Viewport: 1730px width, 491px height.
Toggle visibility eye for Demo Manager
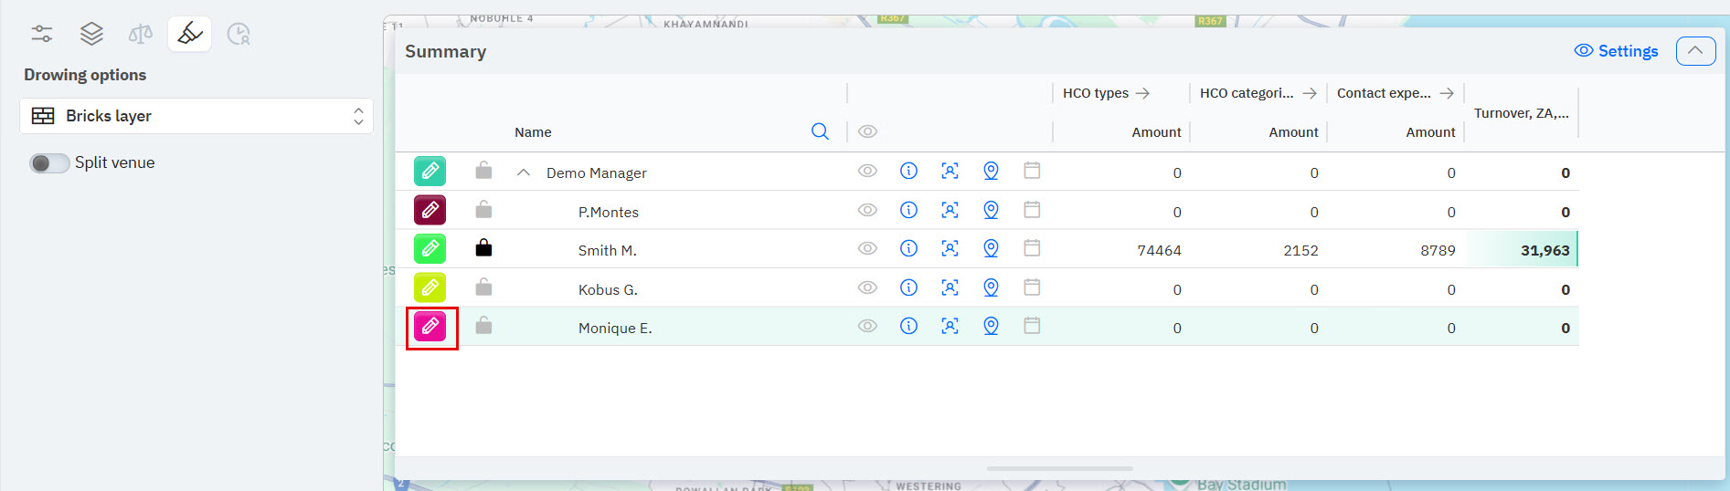(867, 171)
